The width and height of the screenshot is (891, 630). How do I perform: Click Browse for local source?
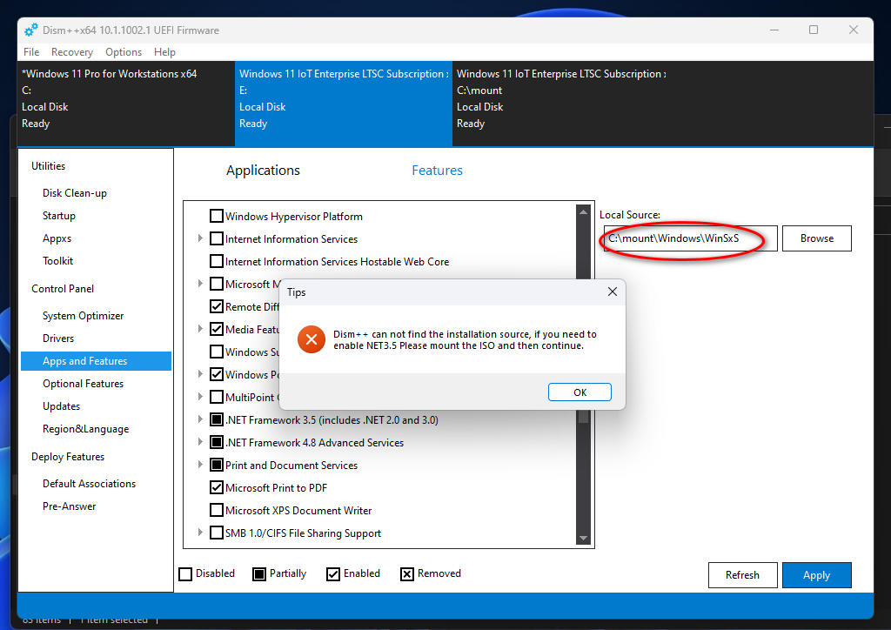point(816,238)
